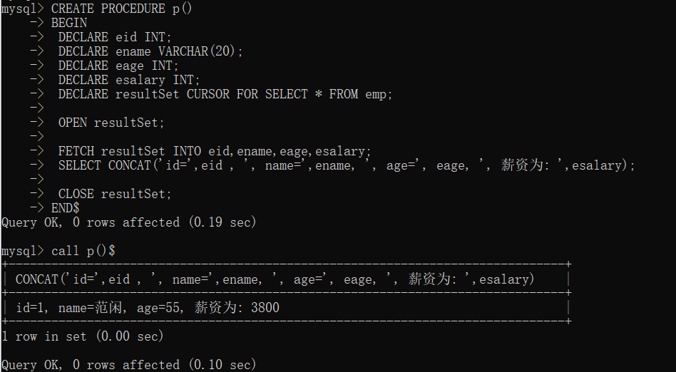Image resolution: width=676 pixels, height=372 pixels.
Task: Click OPEN resultSet statement
Action: [x=111, y=123]
